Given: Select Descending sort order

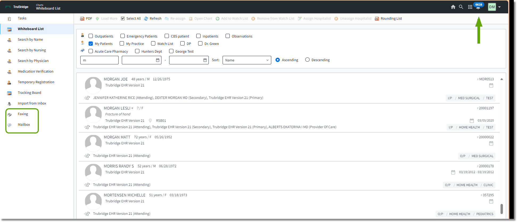Looking at the screenshot, I should (307, 60).
